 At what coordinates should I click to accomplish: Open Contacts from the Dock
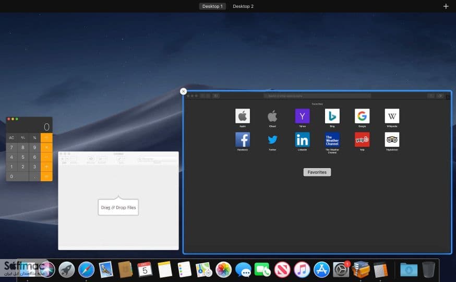[x=125, y=269]
